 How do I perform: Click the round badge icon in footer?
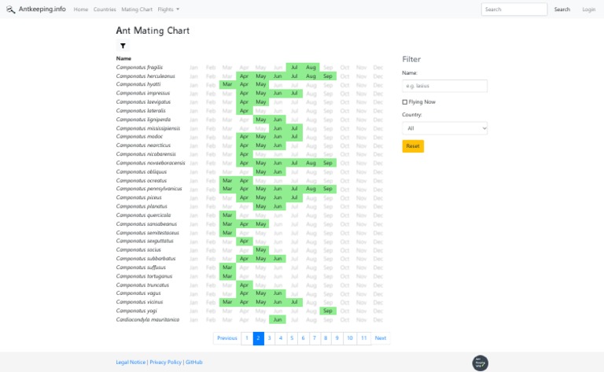point(480,363)
